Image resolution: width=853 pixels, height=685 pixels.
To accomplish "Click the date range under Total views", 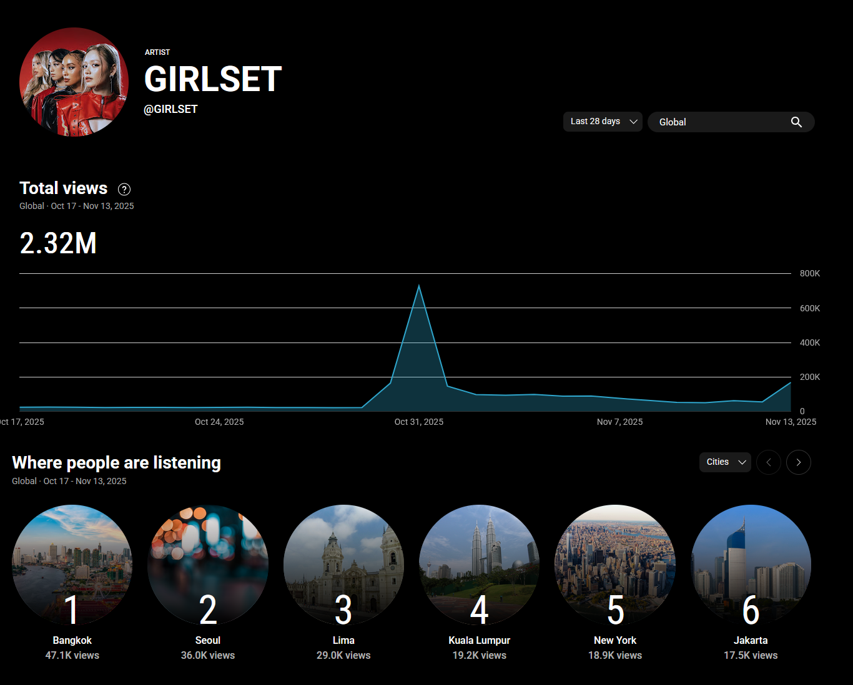I will tap(92, 206).
